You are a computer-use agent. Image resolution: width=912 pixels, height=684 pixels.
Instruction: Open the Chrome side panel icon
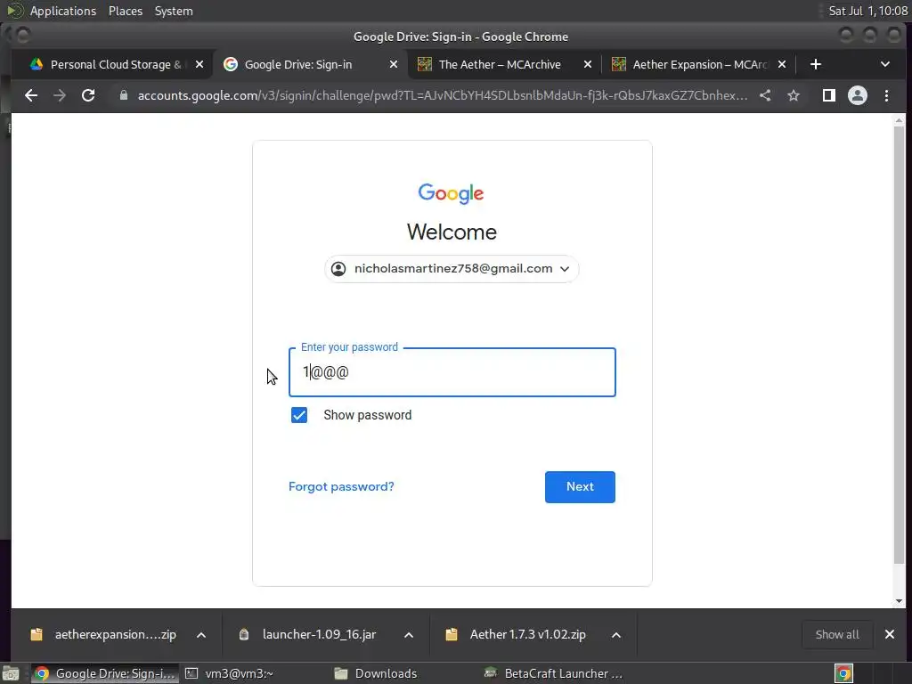pyautogui.click(x=829, y=95)
